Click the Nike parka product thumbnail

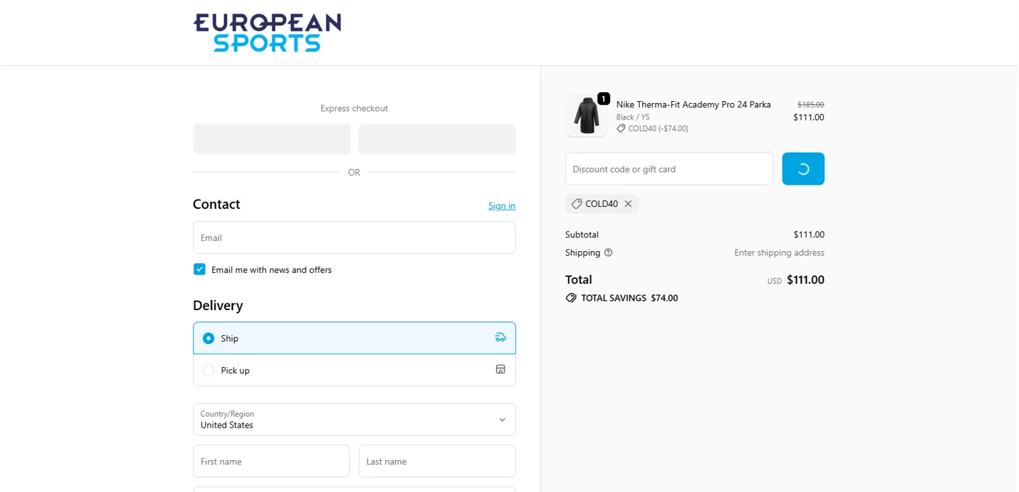(x=586, y=116)
